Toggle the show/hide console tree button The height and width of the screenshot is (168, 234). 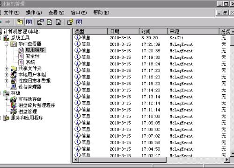pyautogui.click(x=29, y=22)
